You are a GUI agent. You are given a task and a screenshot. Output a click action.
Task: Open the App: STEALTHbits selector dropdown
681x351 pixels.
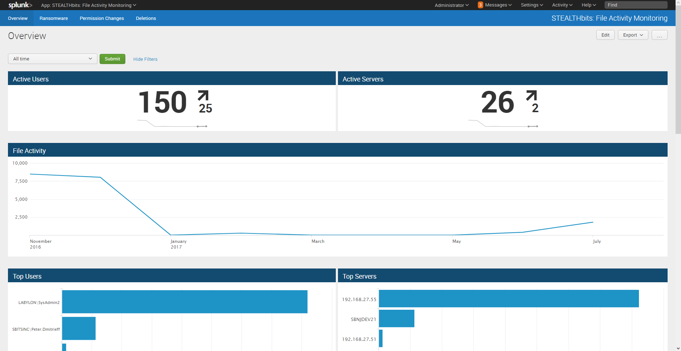tap(88, 5)
